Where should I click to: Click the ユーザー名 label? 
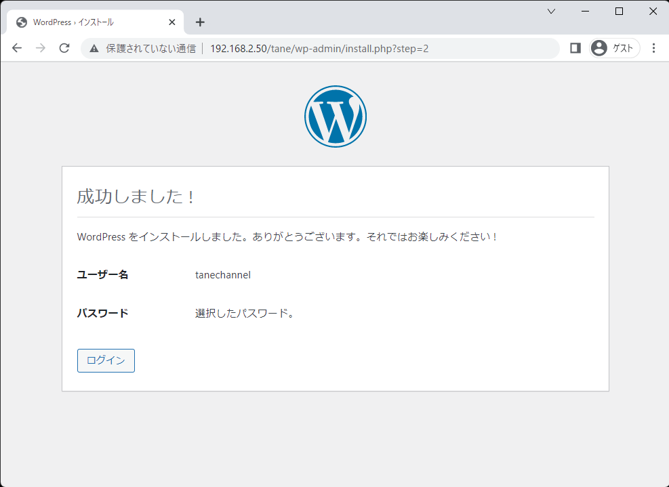tap(102, 274)
